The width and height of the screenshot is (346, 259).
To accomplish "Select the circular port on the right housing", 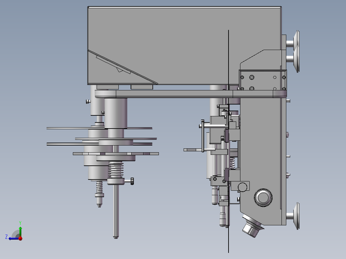I will pos(263,197).
